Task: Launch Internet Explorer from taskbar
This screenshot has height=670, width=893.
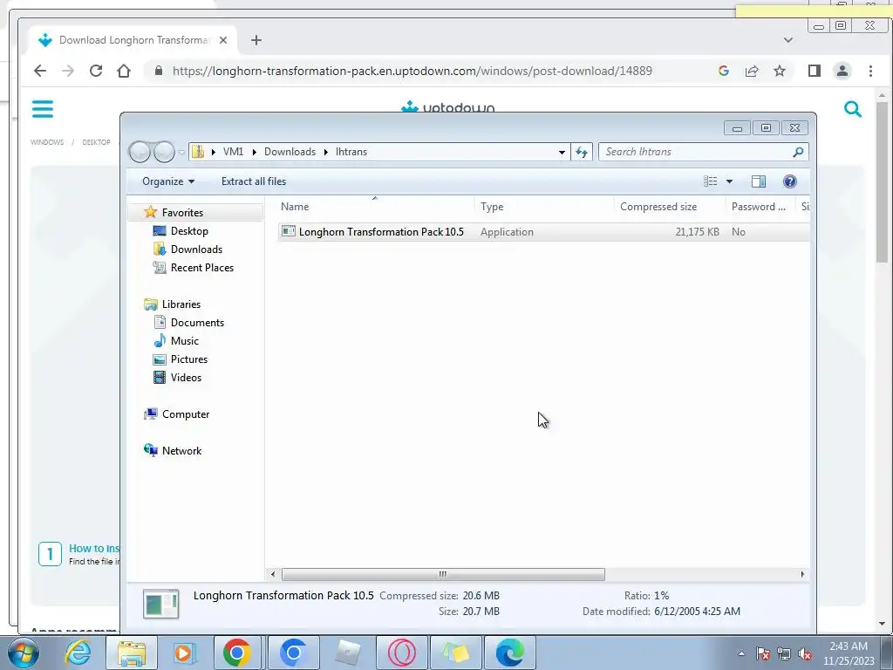Action: pos(78,653)
